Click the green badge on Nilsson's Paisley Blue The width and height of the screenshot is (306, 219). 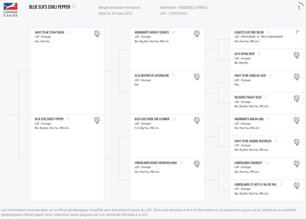297,98
